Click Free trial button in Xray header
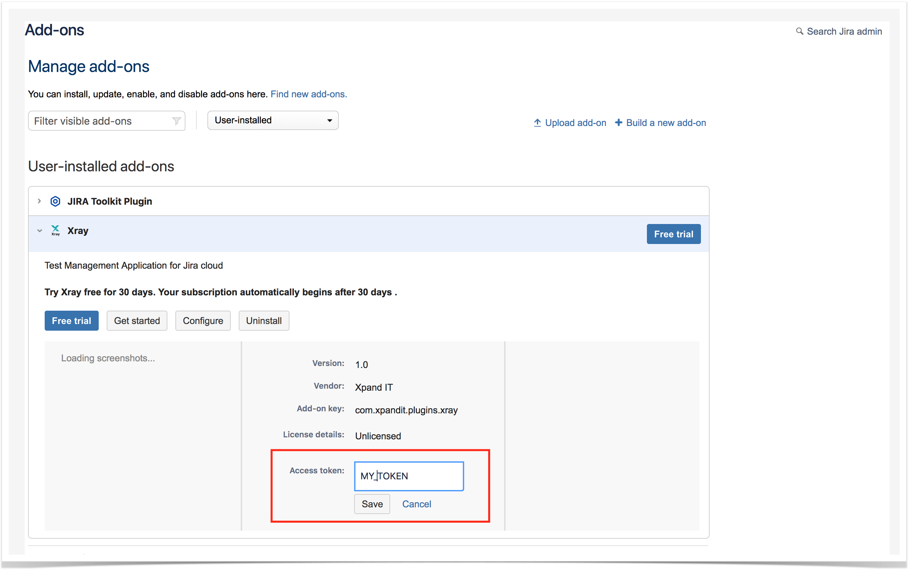 tap(674, 234)
